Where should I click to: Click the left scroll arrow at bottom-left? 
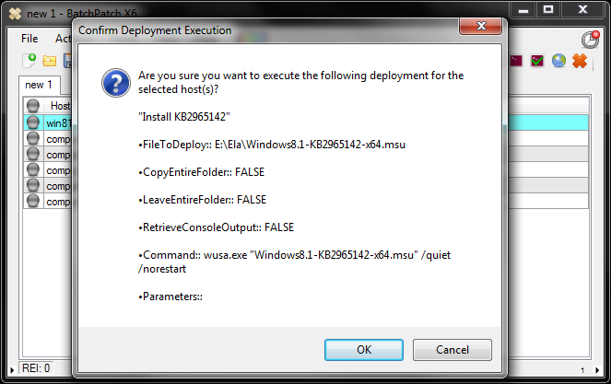(12, 370)
